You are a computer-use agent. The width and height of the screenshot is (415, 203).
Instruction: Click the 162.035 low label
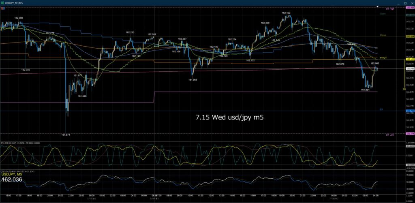tap(26, 70)
